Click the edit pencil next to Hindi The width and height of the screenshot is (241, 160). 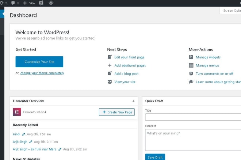[23, 134]
